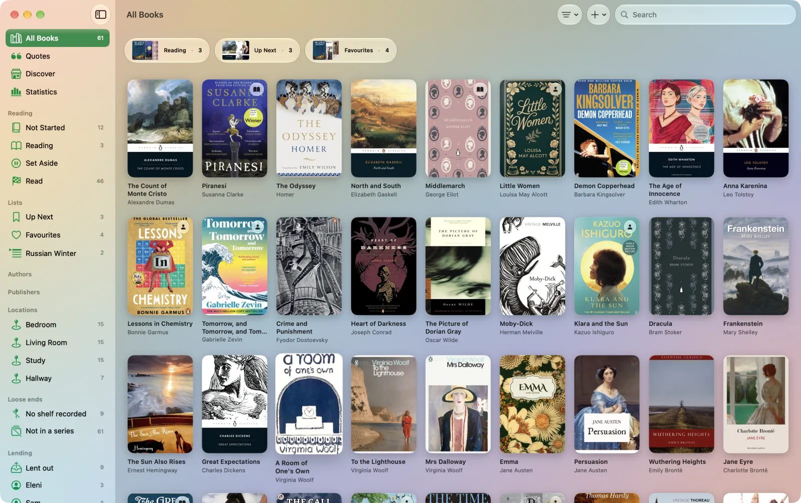Viewport: 801px width, 503px height.
Task: Select the Living Room location icon
Action: (17, 342)
